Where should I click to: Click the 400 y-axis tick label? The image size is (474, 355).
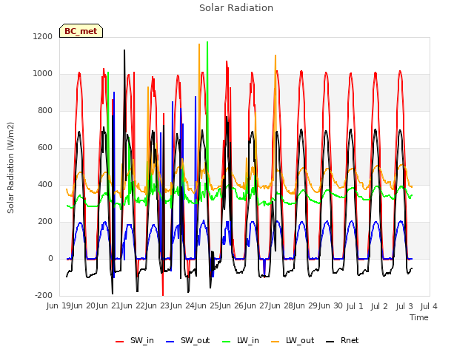(x=45, y=184)
